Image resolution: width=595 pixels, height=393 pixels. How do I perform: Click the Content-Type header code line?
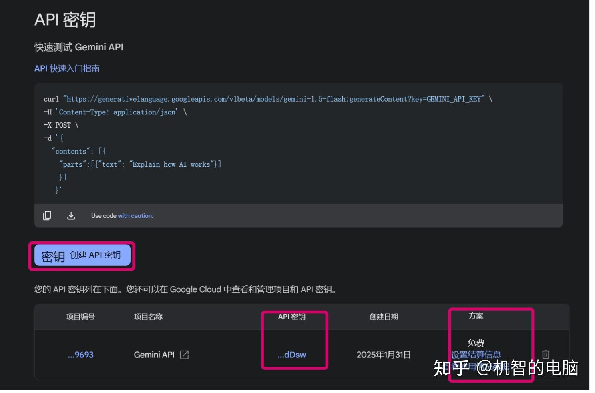coord(115,112)
